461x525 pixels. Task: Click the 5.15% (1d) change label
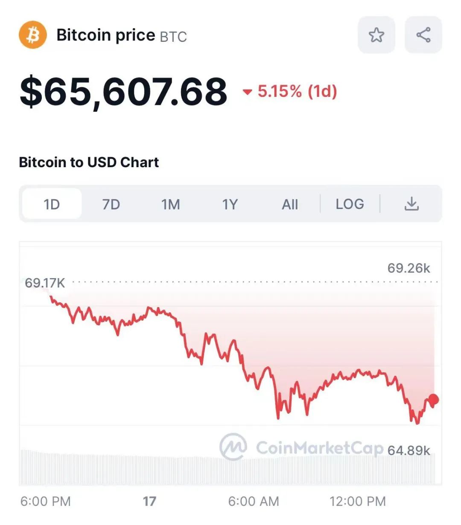(297, 91)
